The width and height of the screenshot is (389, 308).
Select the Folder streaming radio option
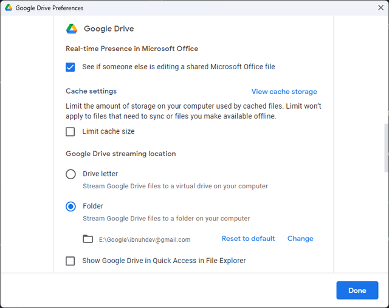[x=71, y=207]
